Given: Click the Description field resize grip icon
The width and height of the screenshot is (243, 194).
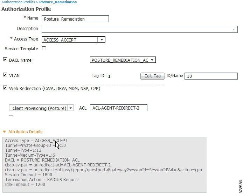Looking at the screenshot, I should (x=234, y=30).
